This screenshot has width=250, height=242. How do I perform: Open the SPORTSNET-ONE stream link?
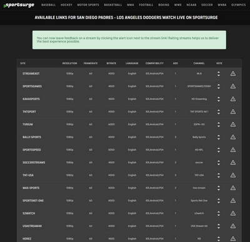click(33, 201)
